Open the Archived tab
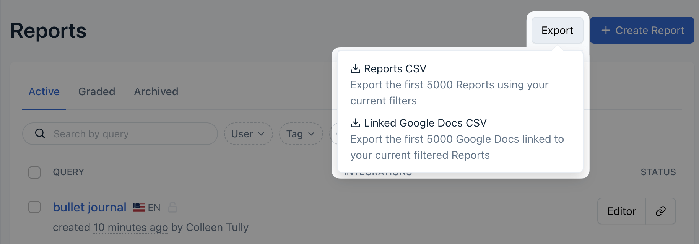Screen dimensions: 699x244 156,91
